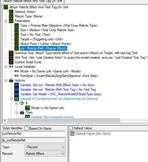148x162 pixels.
Task: Select the Target = (Triggering unit) parameter
Action: pos(42,39)
